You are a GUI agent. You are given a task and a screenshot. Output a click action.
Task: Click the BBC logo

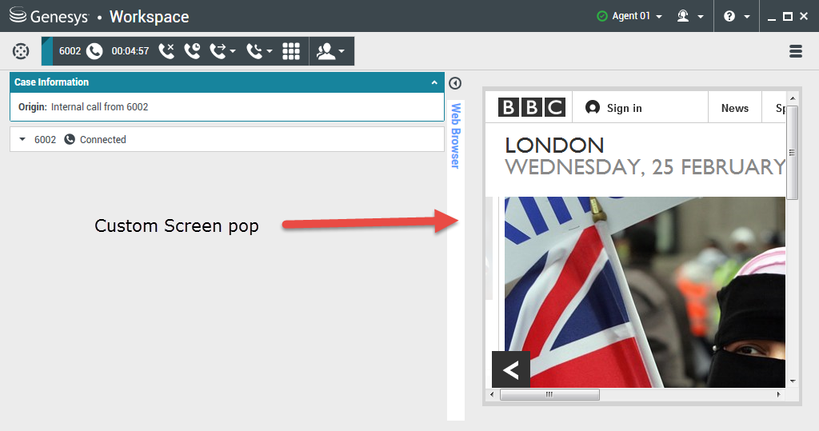(x=531, y=108)
